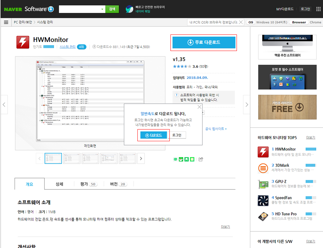The width and height of the screenshot is (323, 248).
Task: Open 3DMark title in TOP5 list
Action: coord(282,165)
